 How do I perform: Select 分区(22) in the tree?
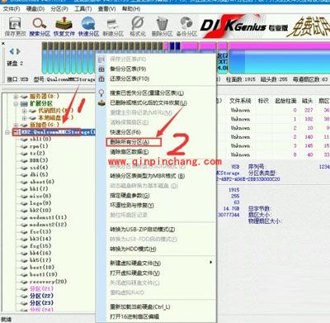click(41, 296)
